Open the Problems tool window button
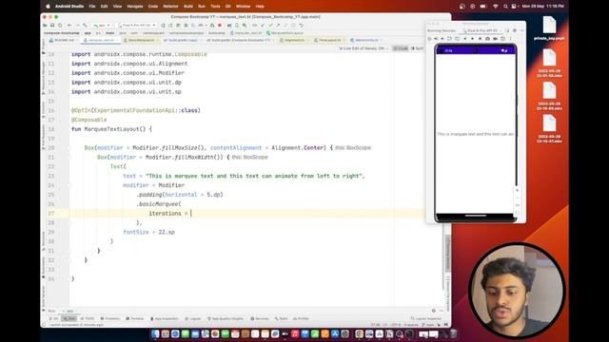Viewport: 609px width, 342px height. (x=110, y=319)
